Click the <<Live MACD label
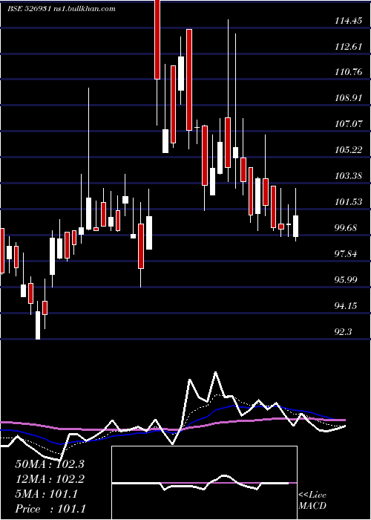This screenshot has width=371, height=520. pyautogui.click(x=312, y=501)
